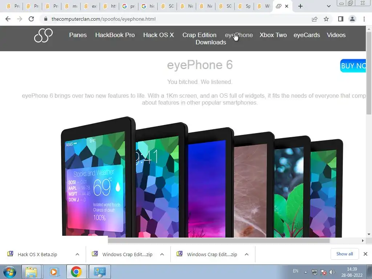372x279 pixels.
Task: Reload the current page
Action: pyautogui.click(x=31, y=19)
